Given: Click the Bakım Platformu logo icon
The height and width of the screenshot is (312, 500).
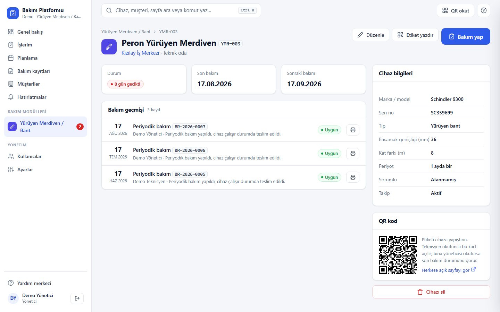Looking at the screenshot, I should tap(13, 13).
